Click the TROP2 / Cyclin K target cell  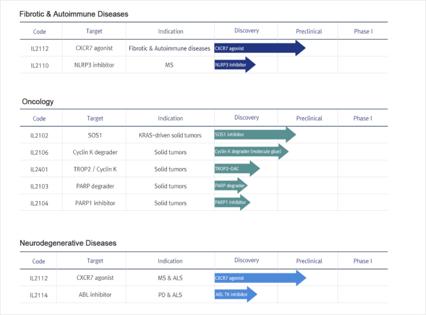[95, 169]
